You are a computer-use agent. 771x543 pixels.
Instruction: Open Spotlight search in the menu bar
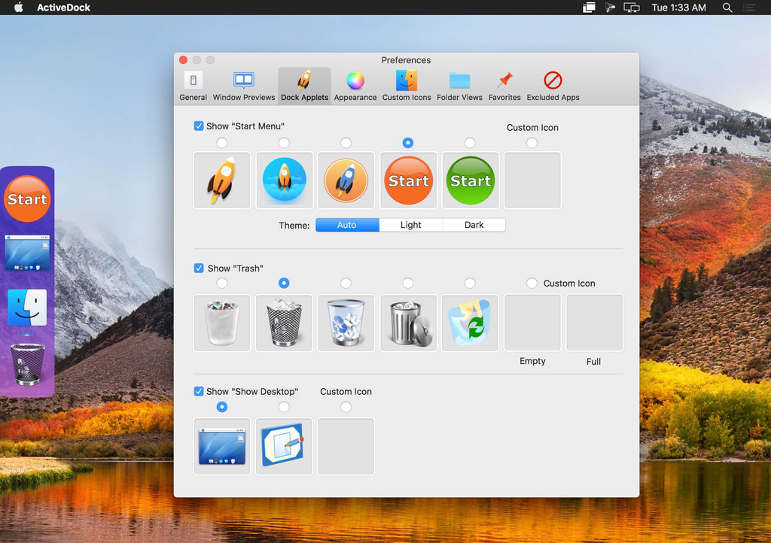727,8
